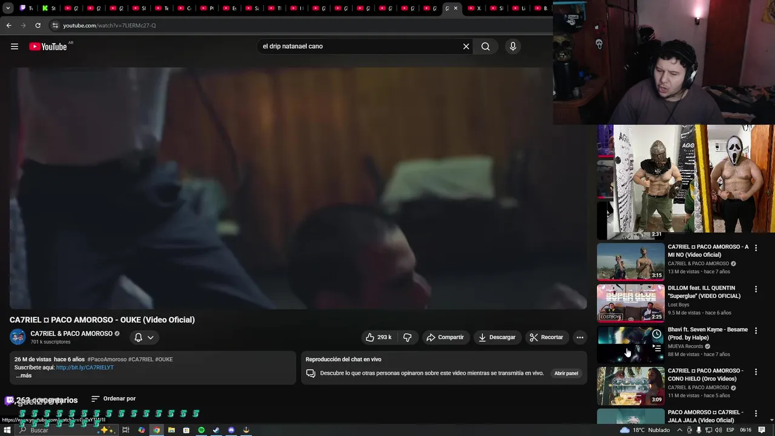Open options menu for the Superglue video
This screenshot has height=436, width=775.
[756, 289]
